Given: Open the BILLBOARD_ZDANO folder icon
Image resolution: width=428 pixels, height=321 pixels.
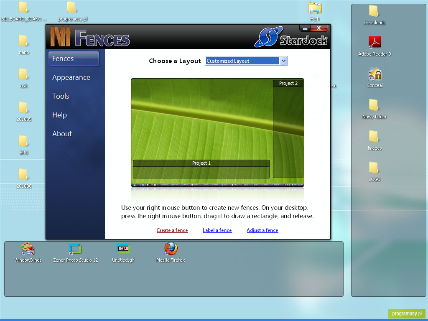Looking at the screenshot, I should pyautogui.click(x=23, y=8).
